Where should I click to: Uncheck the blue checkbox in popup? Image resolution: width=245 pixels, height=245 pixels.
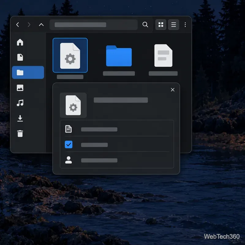(69, 144)
